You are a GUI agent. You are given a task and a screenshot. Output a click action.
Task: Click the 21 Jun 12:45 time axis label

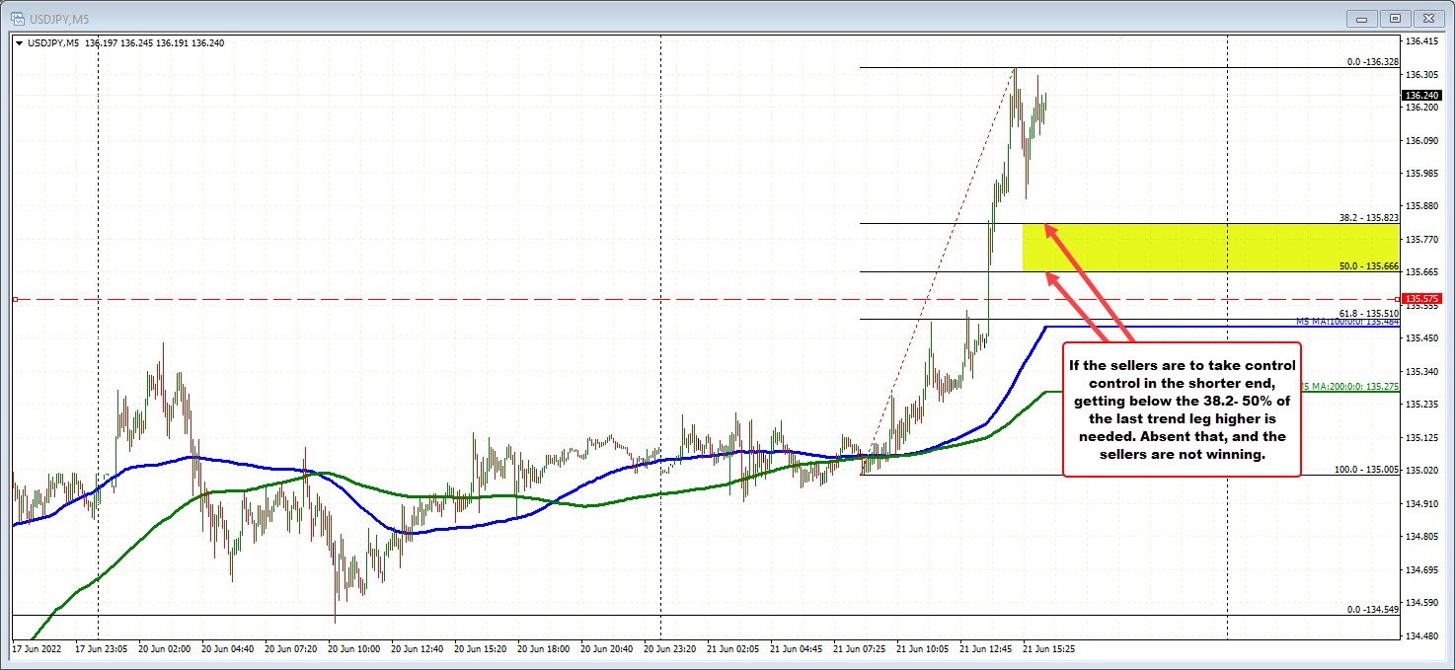(987, 650)
